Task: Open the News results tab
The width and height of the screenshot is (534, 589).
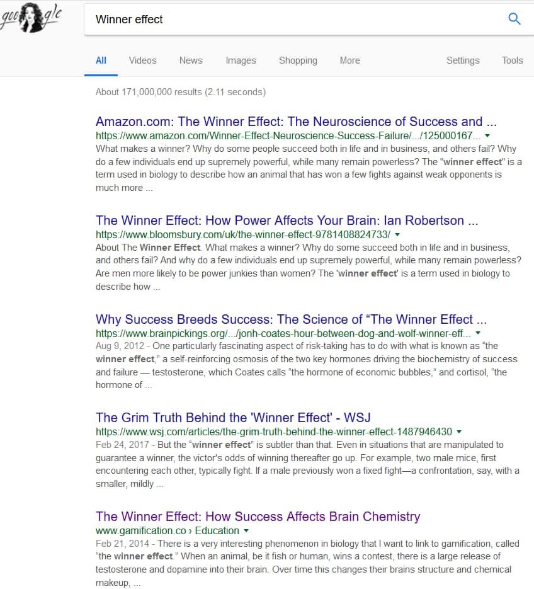Action: coord(191,60)
